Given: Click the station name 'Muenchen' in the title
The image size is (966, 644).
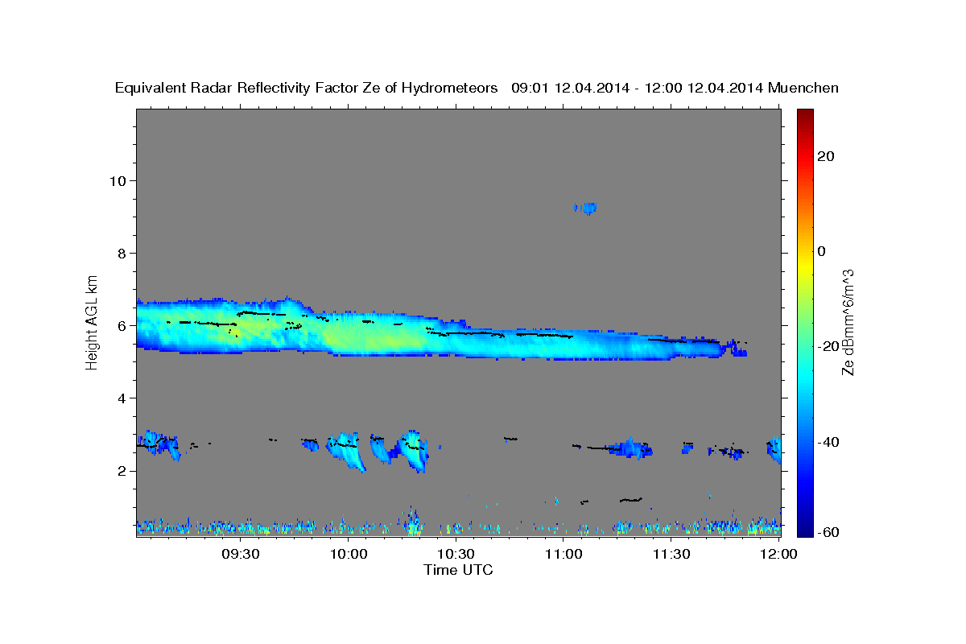Looking at the screenshot, I should click(x=803, y=89).
